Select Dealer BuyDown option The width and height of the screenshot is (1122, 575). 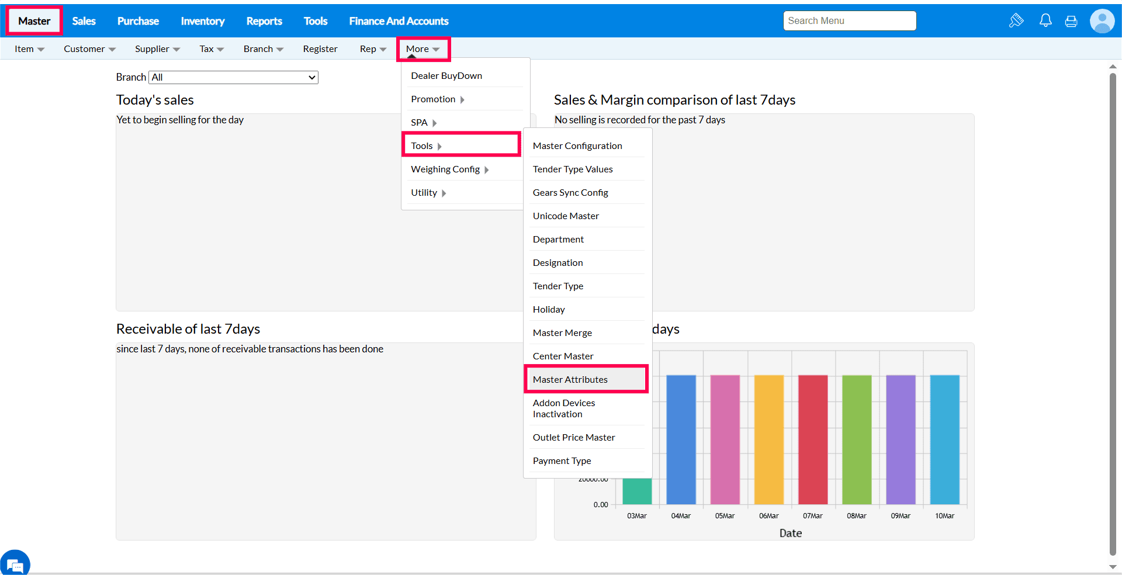[446, 76]
